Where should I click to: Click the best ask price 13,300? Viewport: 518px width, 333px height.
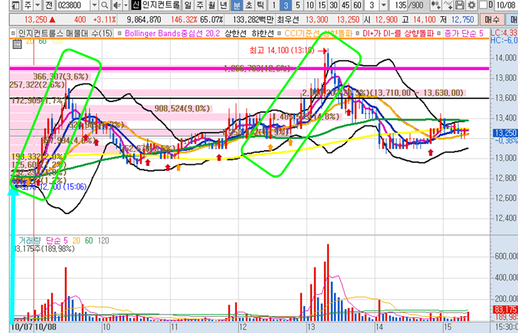[x=317, y=20]
